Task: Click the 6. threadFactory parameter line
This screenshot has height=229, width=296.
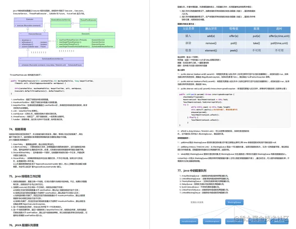Action: click(x=38, y=117)
